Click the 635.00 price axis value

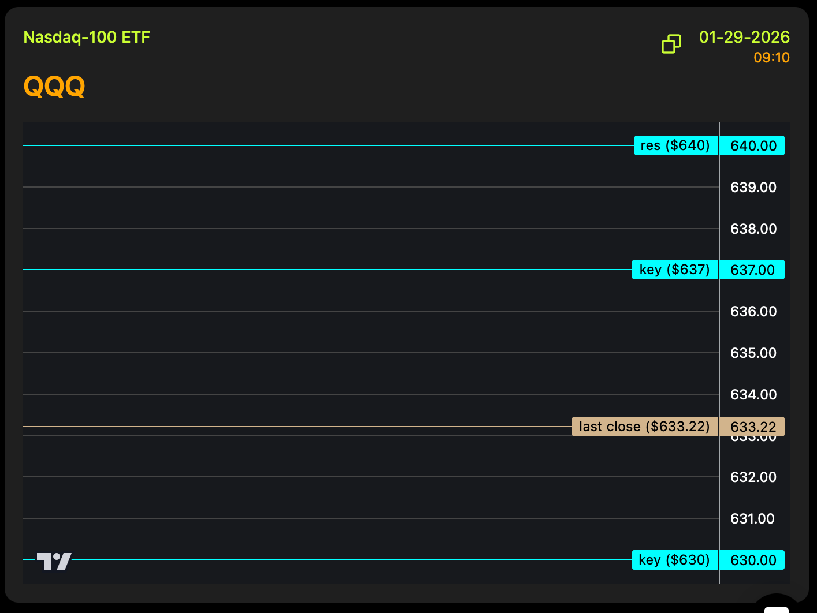pyautogui.click(x=753, y=353)
